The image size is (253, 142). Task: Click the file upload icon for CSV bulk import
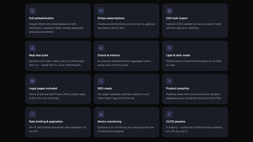pyautogui.click(x=169, y=11)
